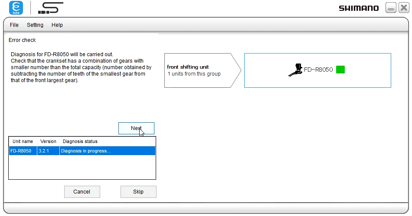
Task: Click the E-tube logo icon
Action: pos(16,8)
